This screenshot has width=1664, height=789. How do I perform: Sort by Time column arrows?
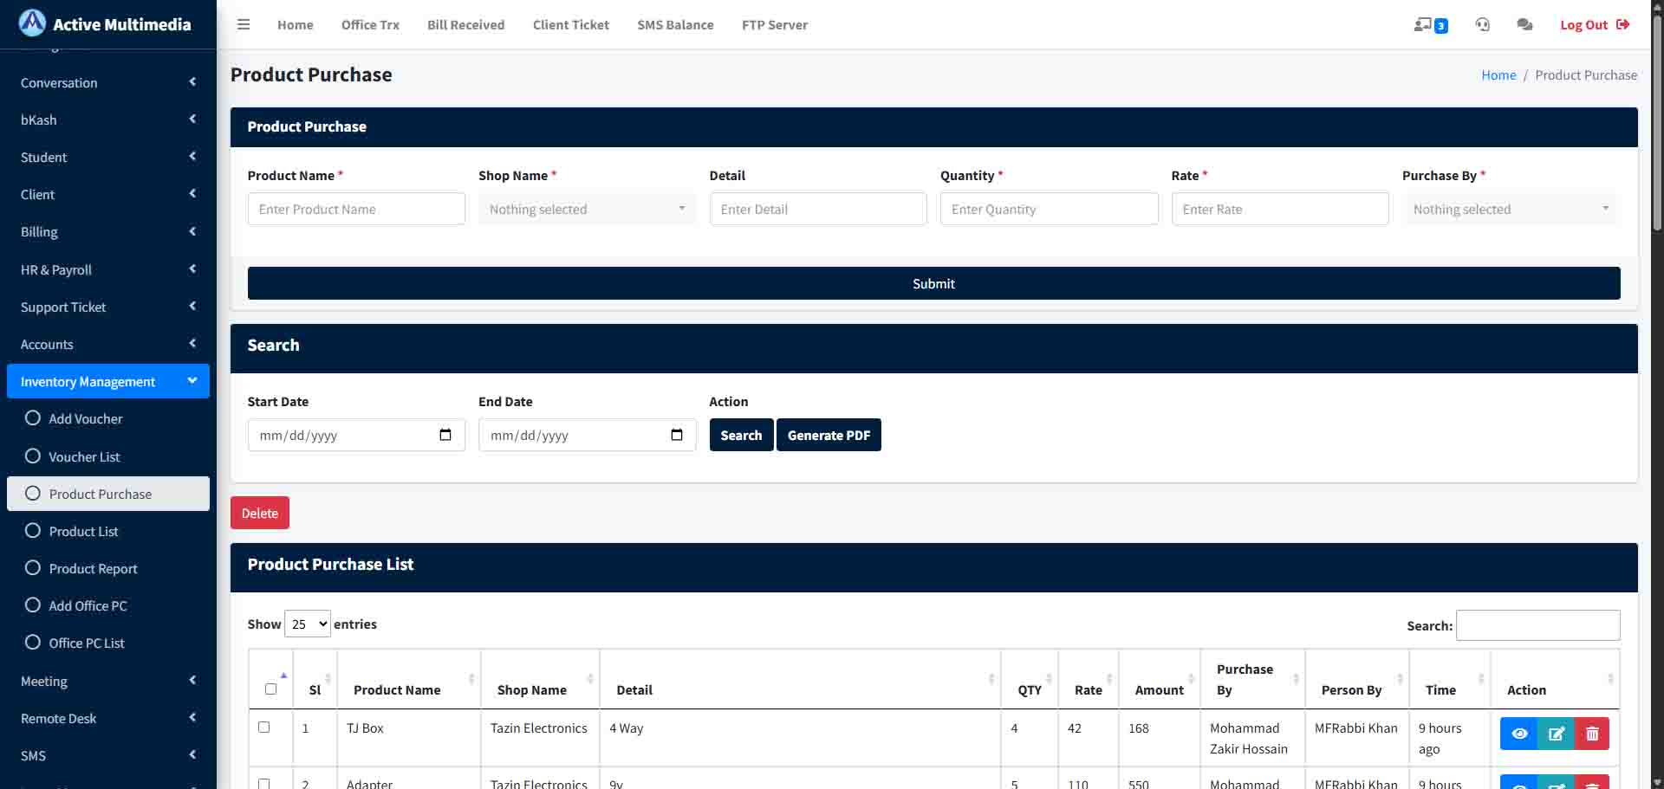[x=1481, y=679]
